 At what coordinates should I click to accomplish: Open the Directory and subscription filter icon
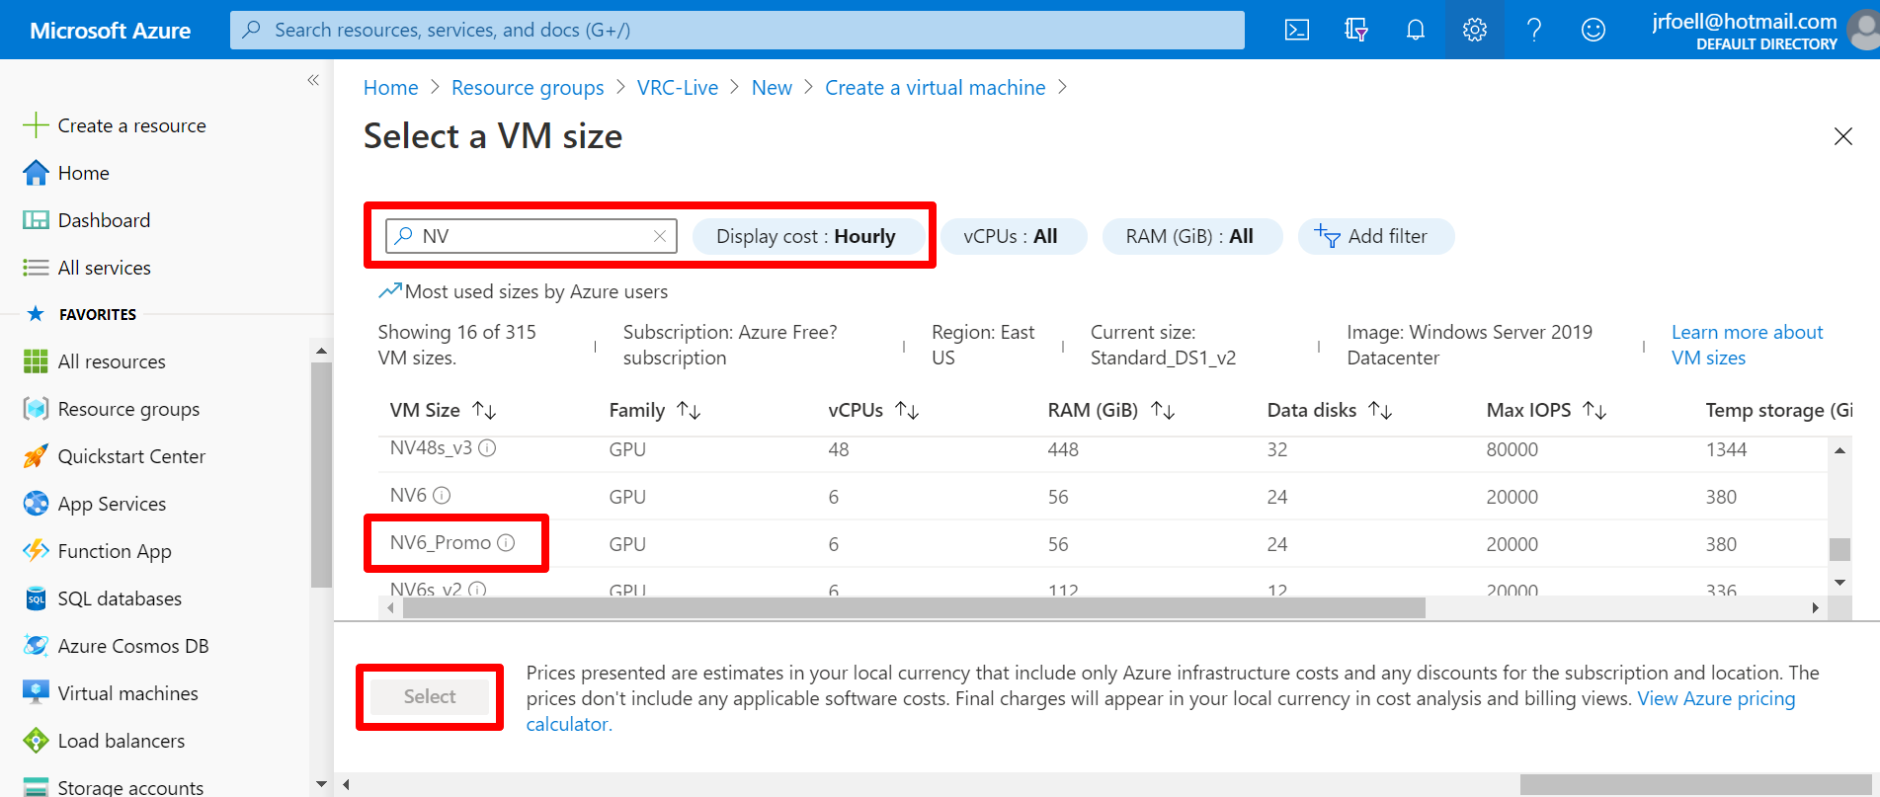1355,30
